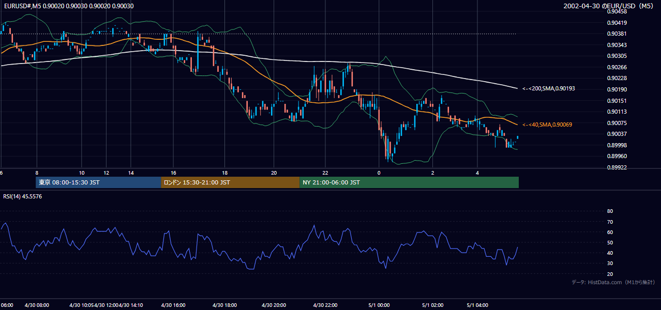Image resolution: width=661 pixels, height=310 pixels.
Task: Click hour label 18 below the price chart
Action: pyautogui.click(x=224, y=173)
